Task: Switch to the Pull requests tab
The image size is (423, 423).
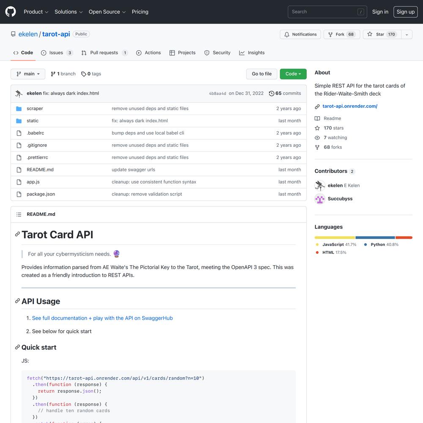Action: (104, 53)
